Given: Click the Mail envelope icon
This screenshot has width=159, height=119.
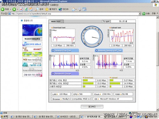Looking at the screenshot, I should click(x=73, y=9).
